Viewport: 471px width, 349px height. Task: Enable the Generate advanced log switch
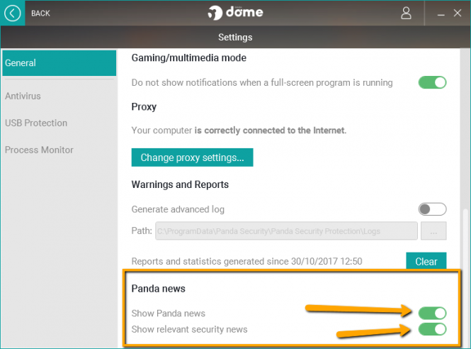pos(432,209)
